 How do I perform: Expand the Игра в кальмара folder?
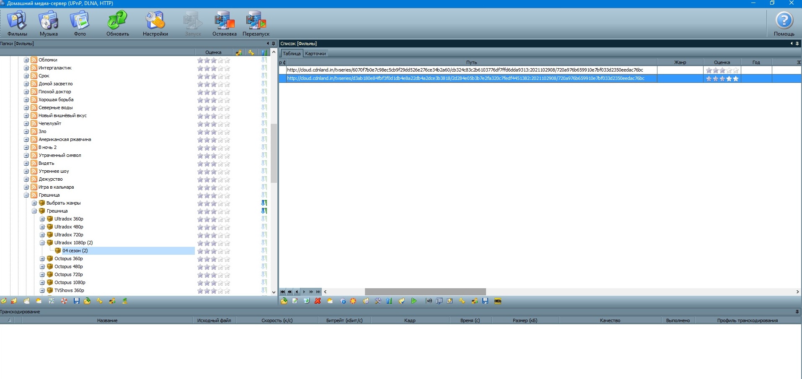coord(26,187)
